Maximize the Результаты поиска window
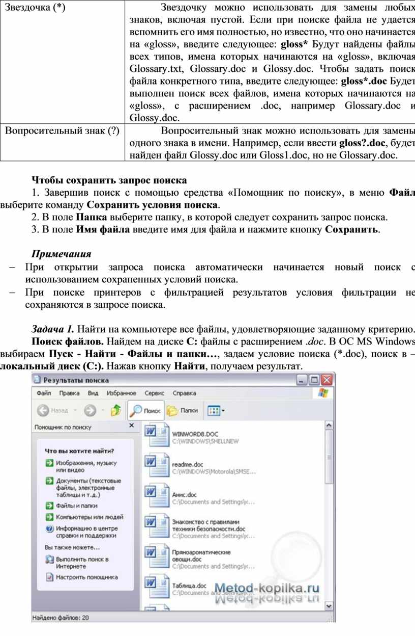Viewport: 415px width, 636px height. (314, 379)
